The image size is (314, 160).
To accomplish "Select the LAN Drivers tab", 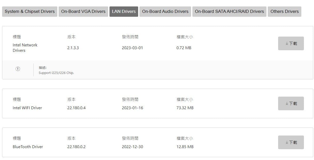I will [x=124, y=12].
